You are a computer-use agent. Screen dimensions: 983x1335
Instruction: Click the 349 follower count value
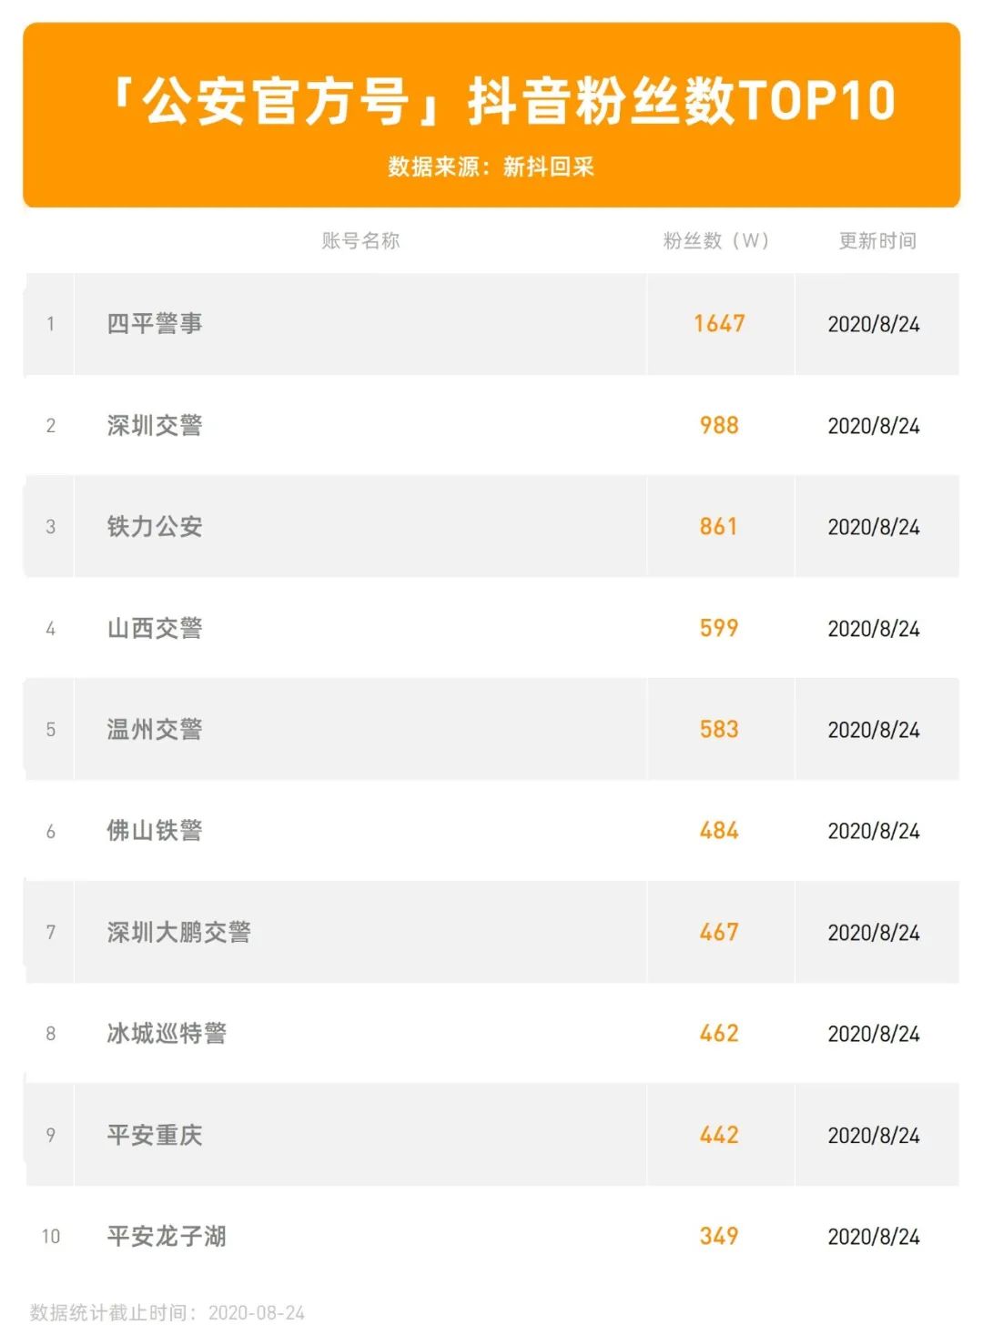coord(719,1237)
